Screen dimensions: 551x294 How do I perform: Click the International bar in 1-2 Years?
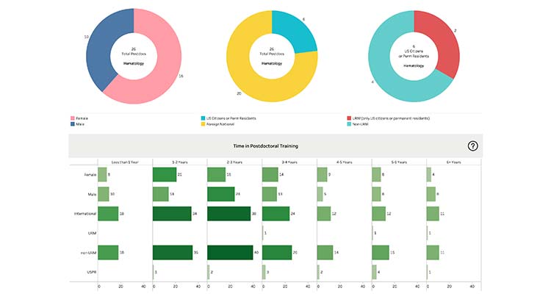[171, 213]
